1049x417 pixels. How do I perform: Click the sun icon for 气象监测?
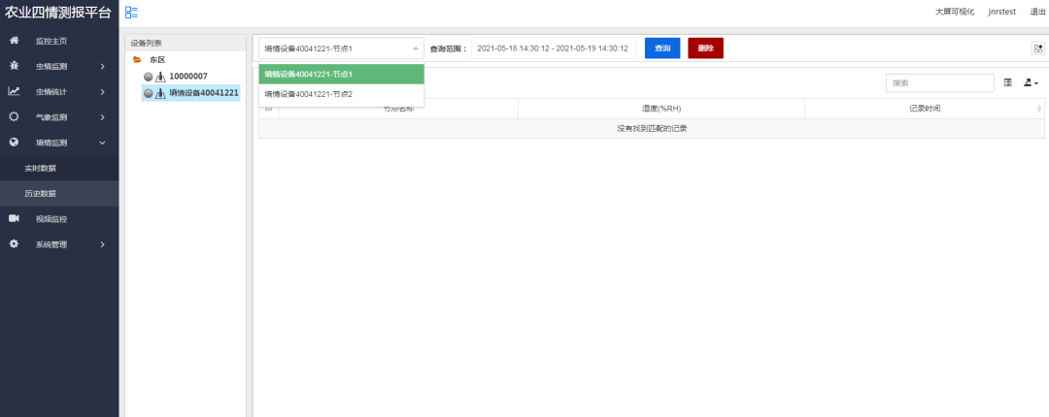(14, 117)
